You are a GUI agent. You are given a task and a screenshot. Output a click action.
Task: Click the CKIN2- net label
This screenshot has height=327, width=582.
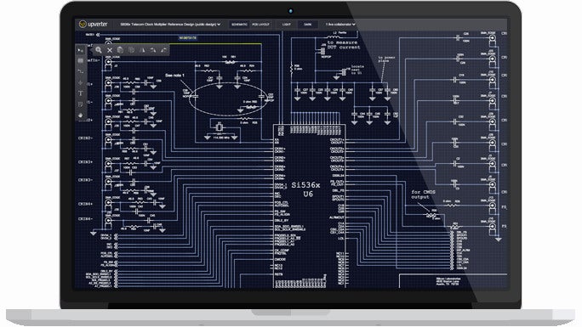85,138
